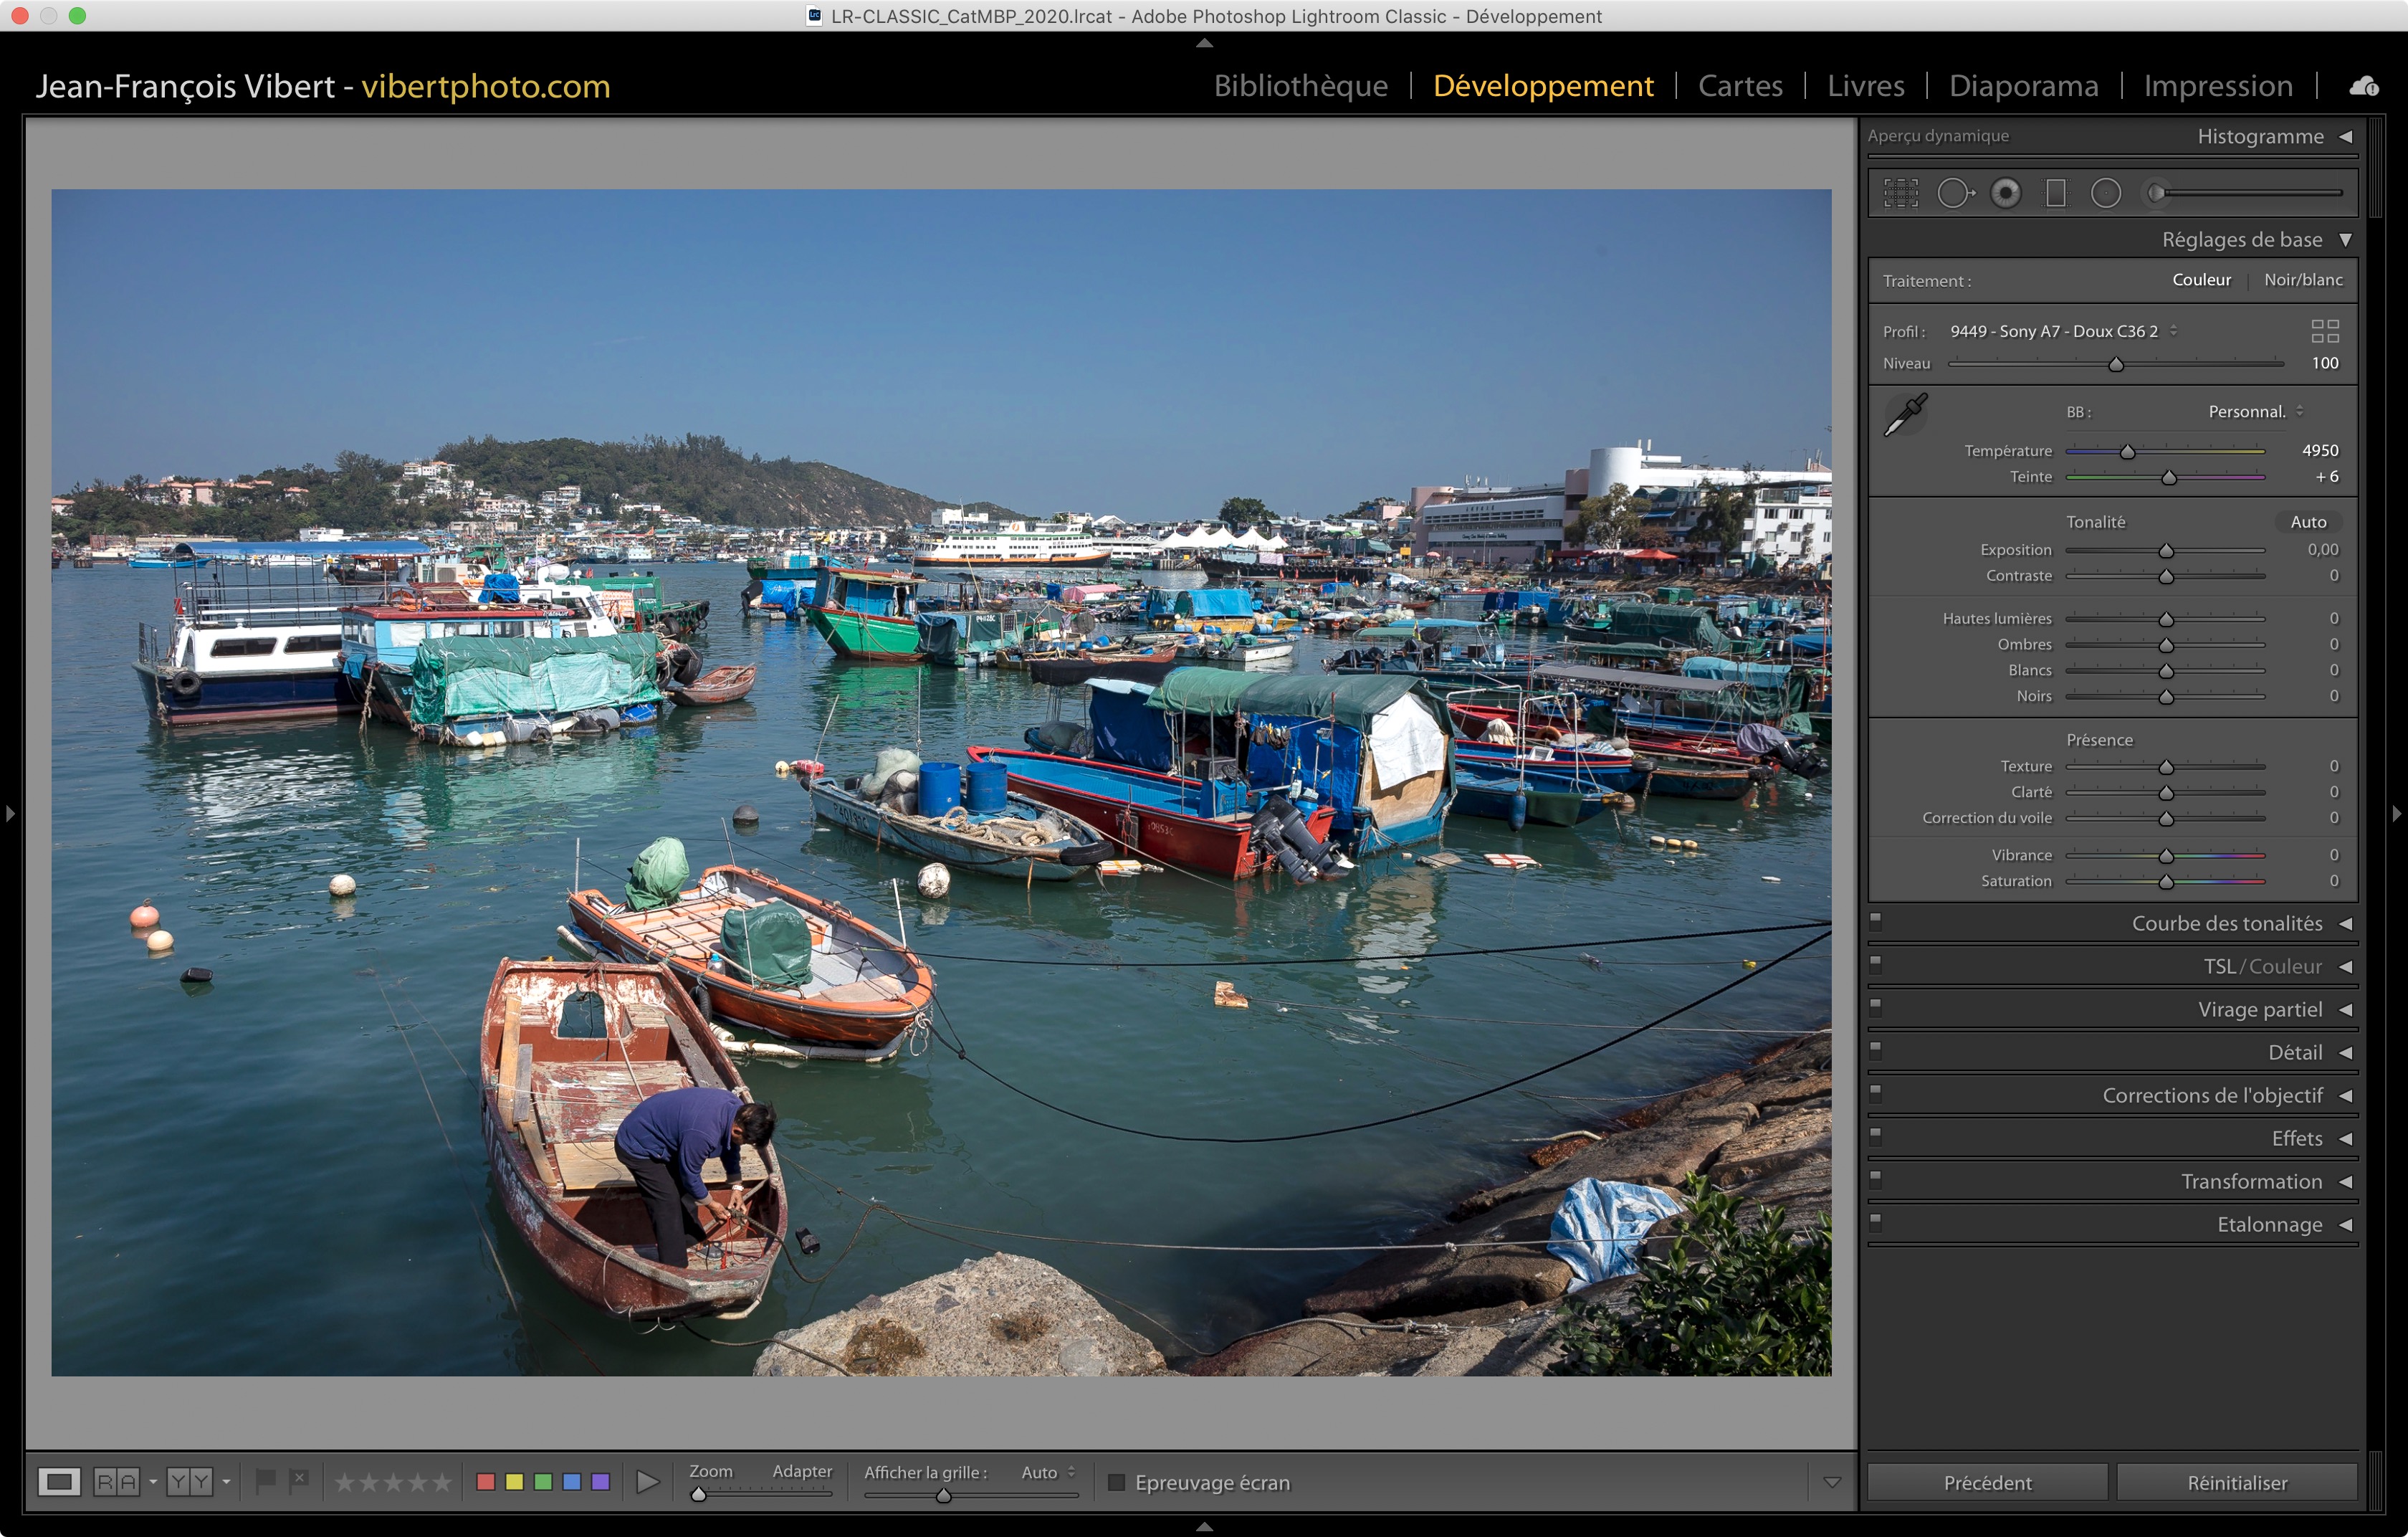2408x1537 pixels.
Task: Pick the white balance eyedropper tool
Action: (1905, 415)
